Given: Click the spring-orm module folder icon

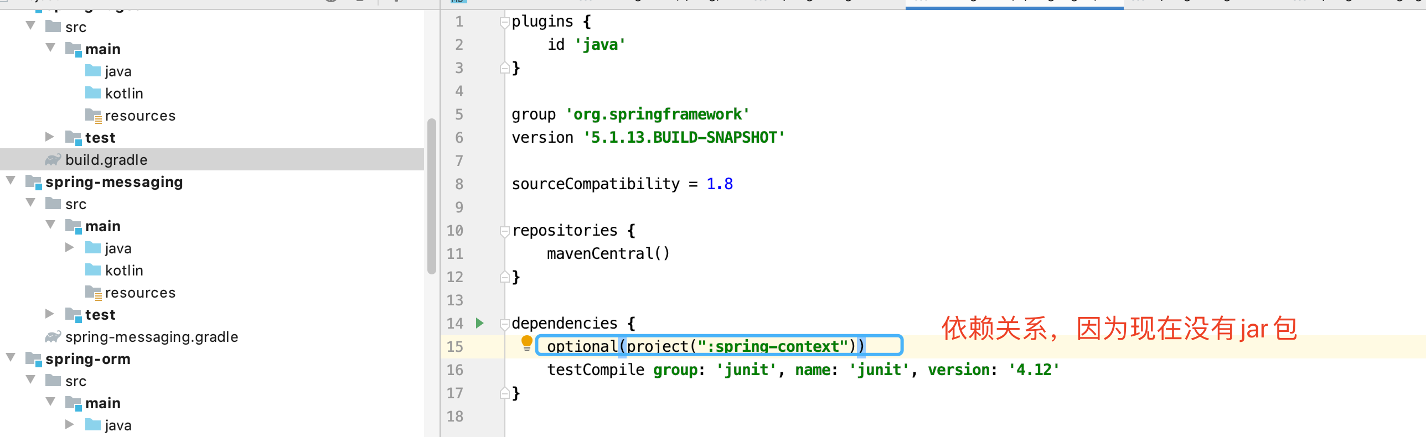Looking at the screenshot, I should (33, 359).
